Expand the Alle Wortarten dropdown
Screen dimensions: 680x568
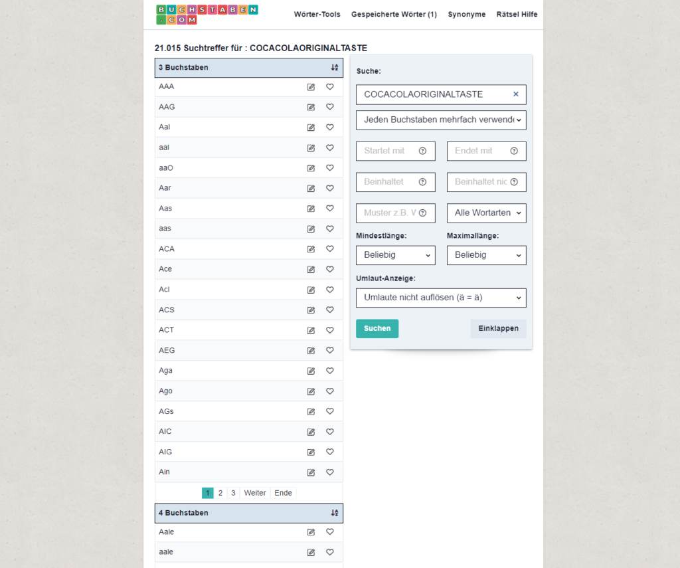pyautogui.click(x=487, y=213)
